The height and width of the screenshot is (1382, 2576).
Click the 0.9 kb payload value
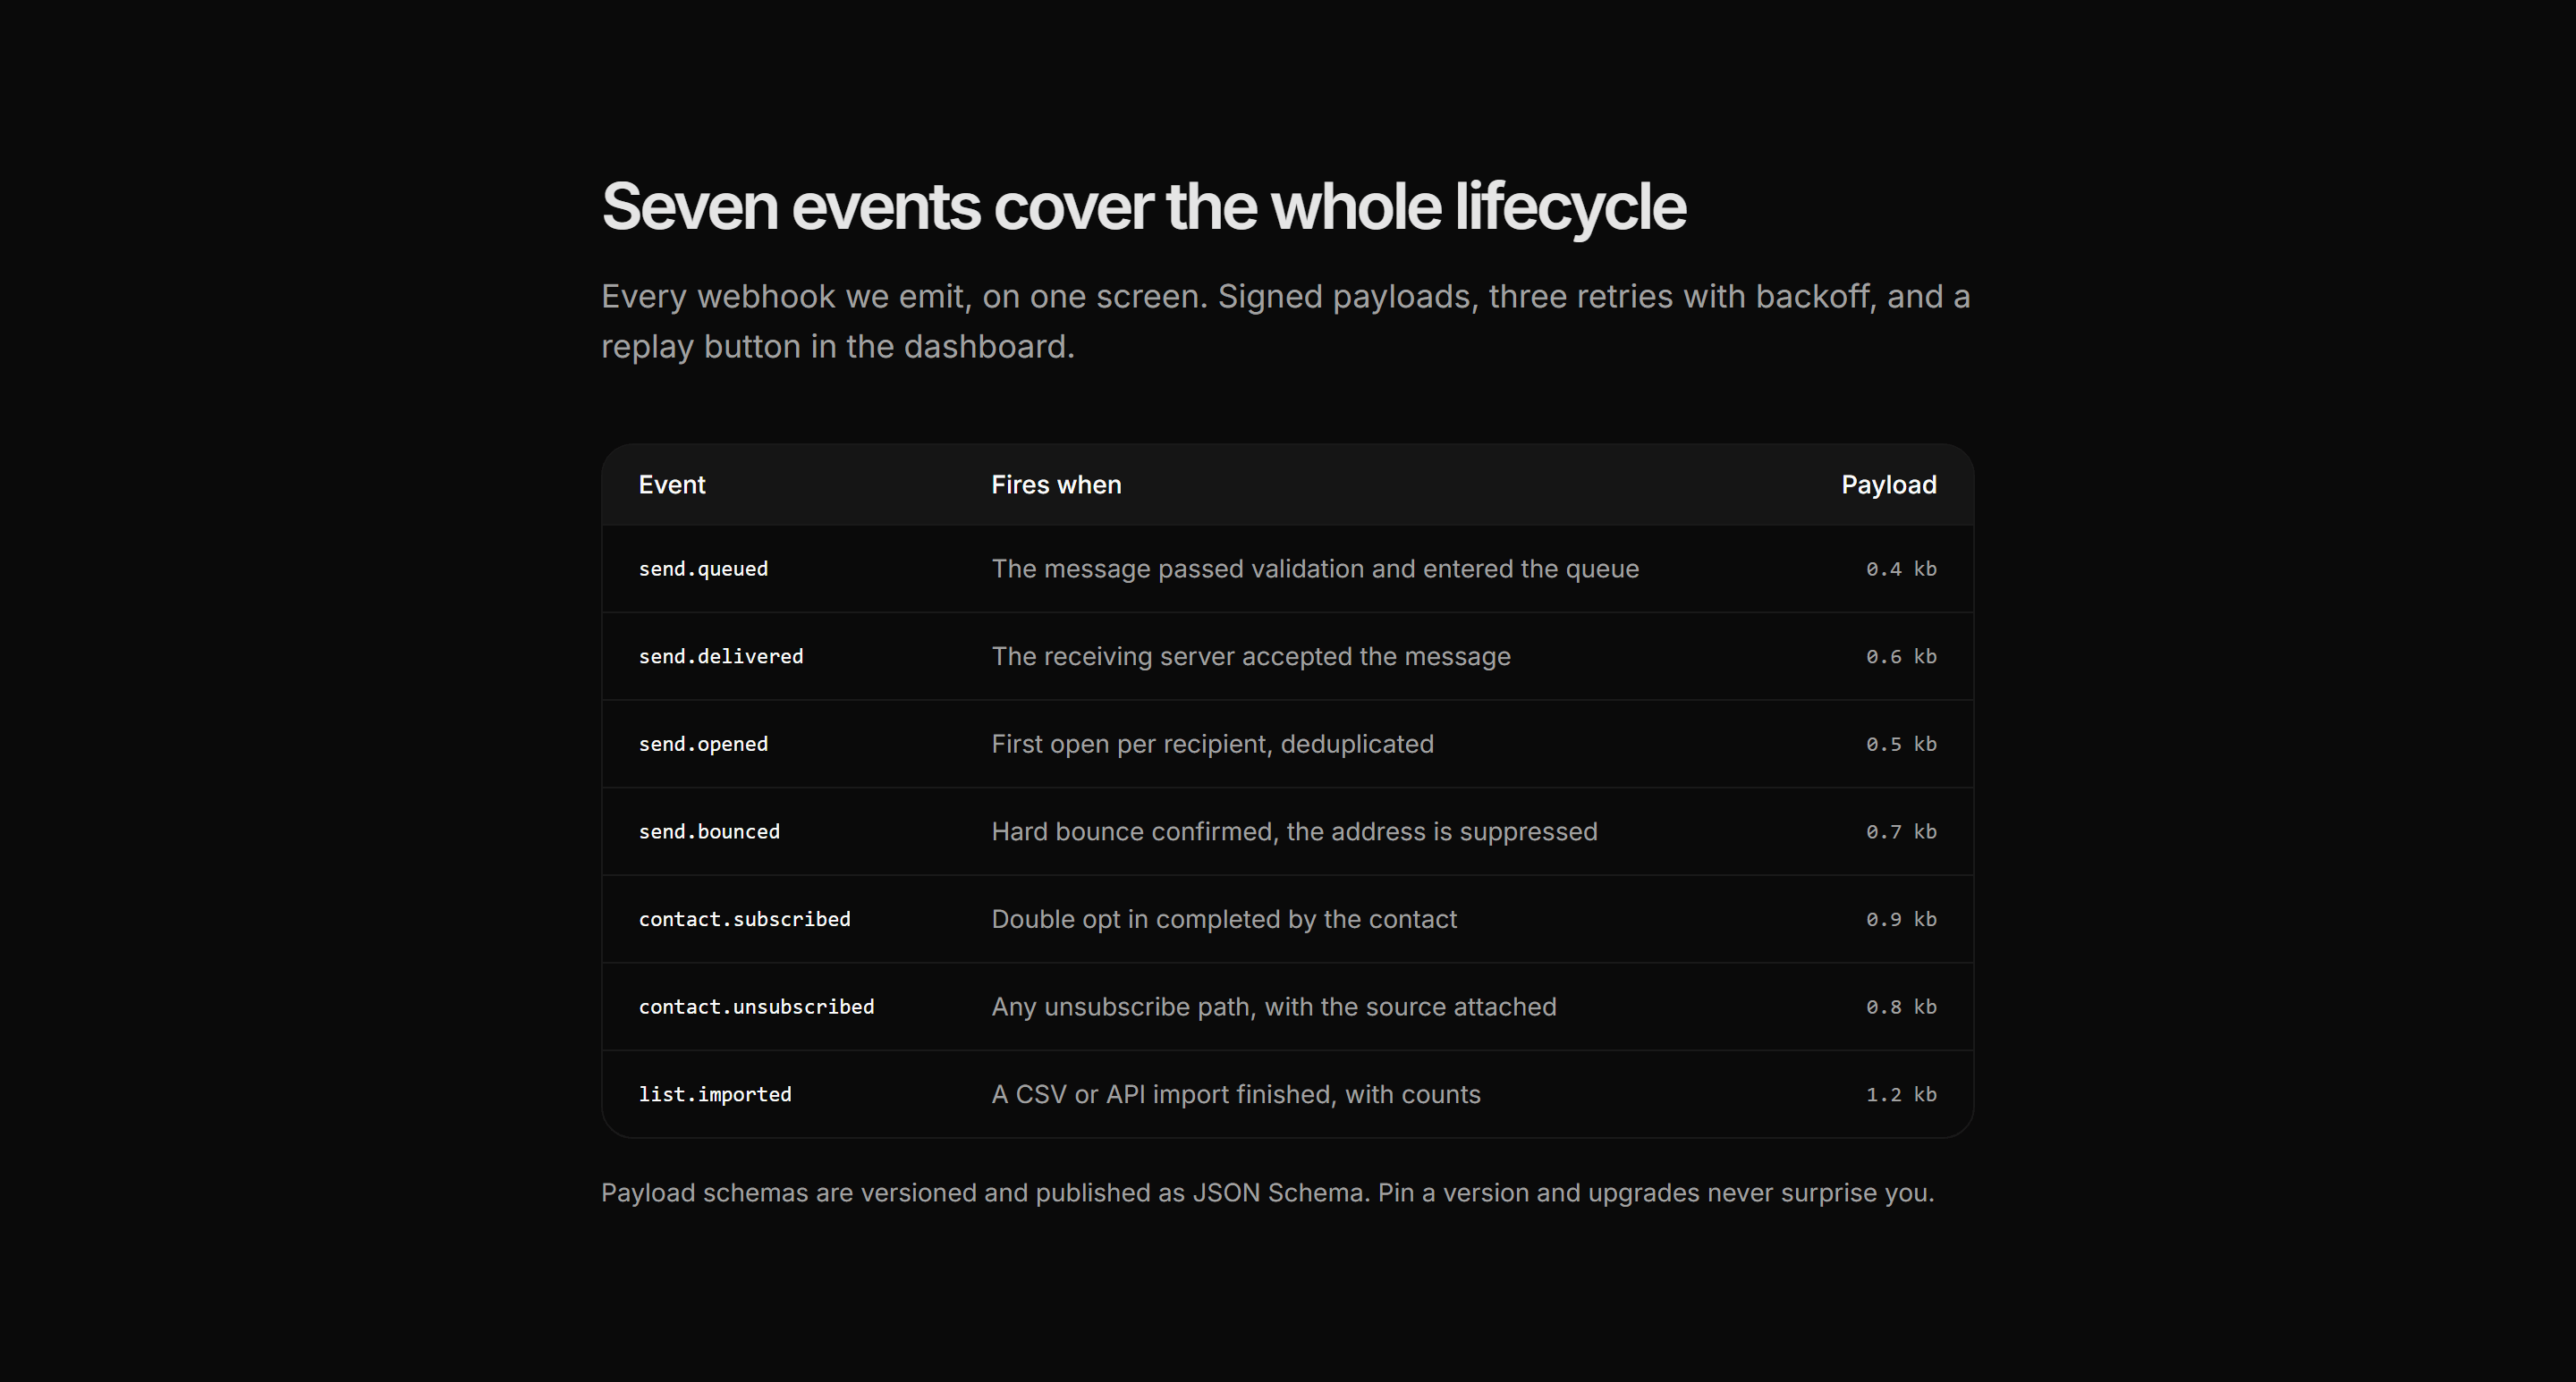1901,919
